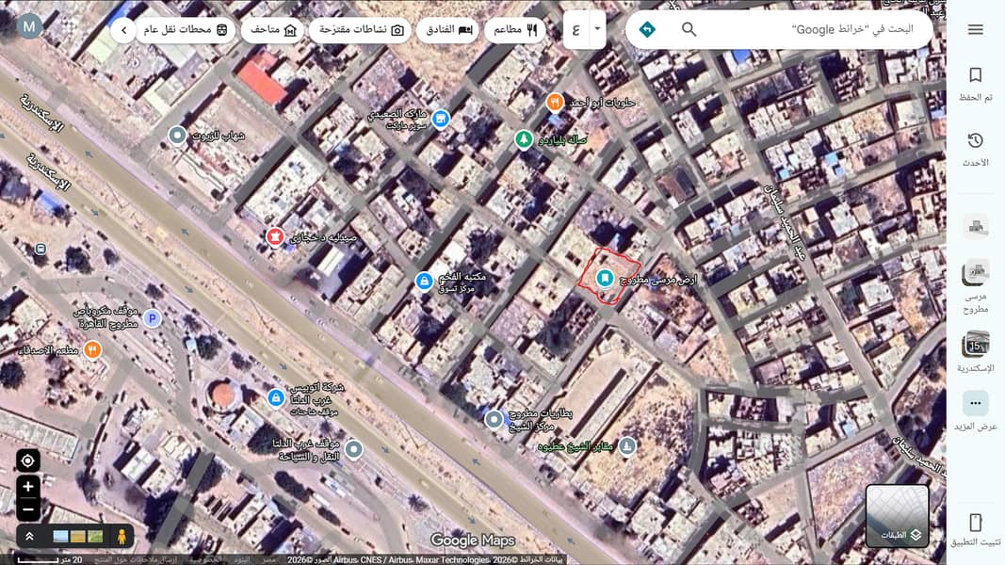The image size is (1005, 565).
Task: Expand عرض المزيد in the sidebar
Action: pyautogui.click(x=976, y=412)
